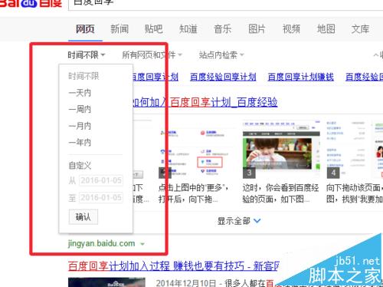Click the 至 end date field
This screenshot has height=287, width=383.
(x=101, y=197)
